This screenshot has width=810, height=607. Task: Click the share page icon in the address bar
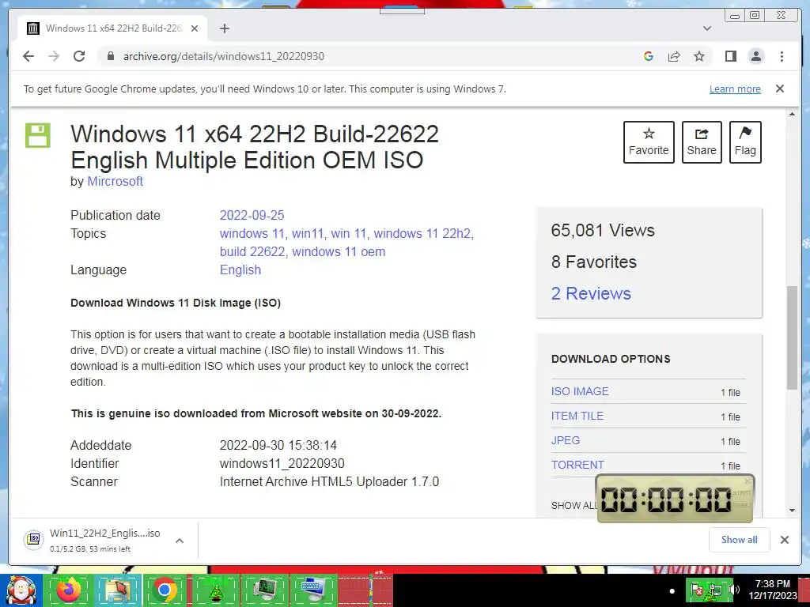click(x=674, y=56)
